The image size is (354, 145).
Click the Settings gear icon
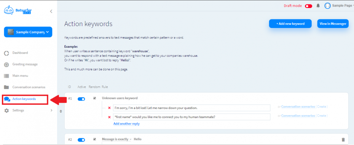click(x=6, y=111)
